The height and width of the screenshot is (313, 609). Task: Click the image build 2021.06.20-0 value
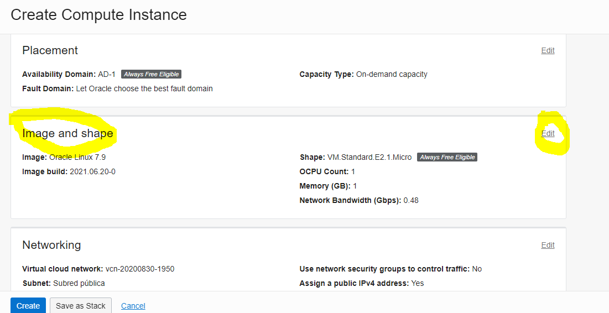92,171
